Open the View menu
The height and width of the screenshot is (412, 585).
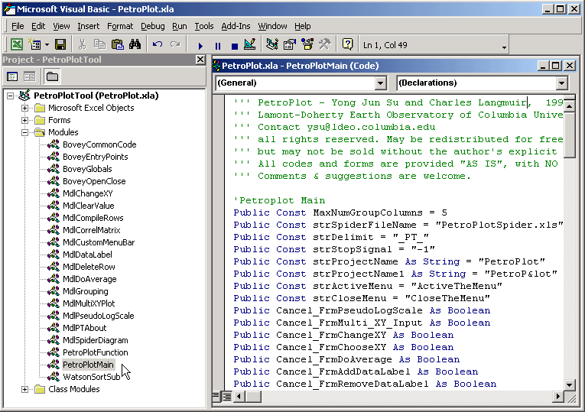[61, 26]
